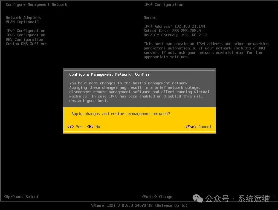Open IPv6 Configuration menu entry
The image size is (278, 210).
(26, 35)
